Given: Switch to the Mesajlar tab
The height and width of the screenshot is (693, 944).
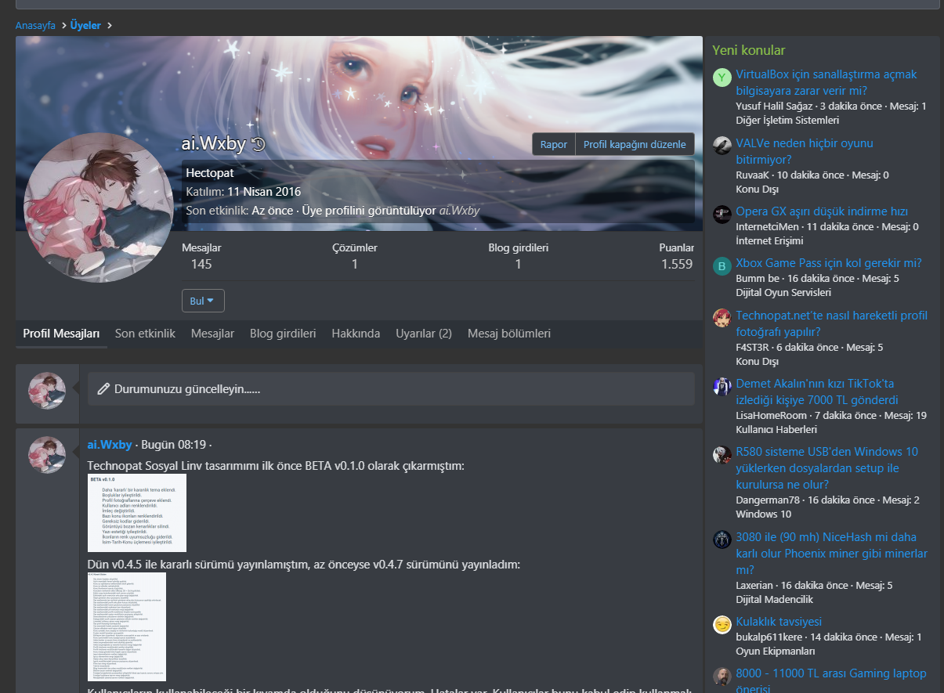Looking at the screenshot, I should (212, 334).
